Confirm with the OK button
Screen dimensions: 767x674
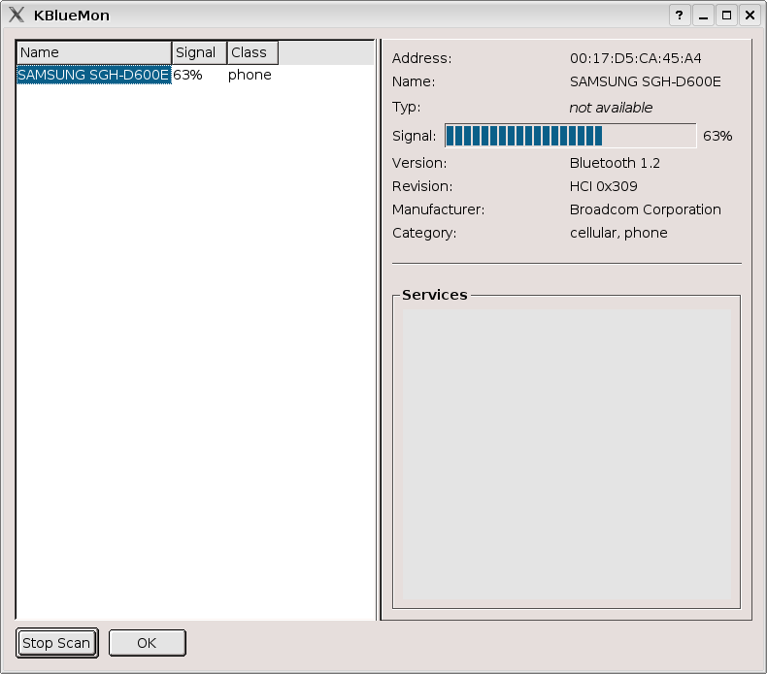click(x=147, y=643)
